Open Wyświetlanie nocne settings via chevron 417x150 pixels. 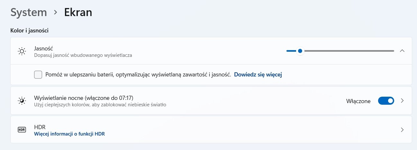coord(402,101)
